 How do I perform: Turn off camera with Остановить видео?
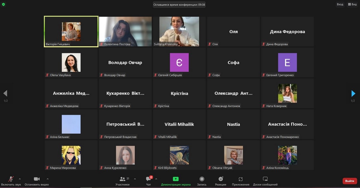coord(37,179)
